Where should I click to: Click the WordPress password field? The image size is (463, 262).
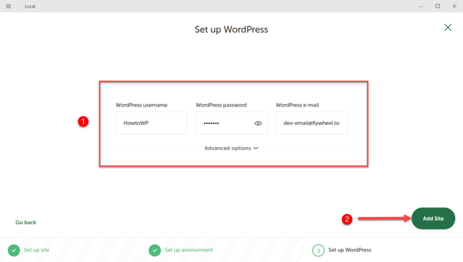point(231,123)
